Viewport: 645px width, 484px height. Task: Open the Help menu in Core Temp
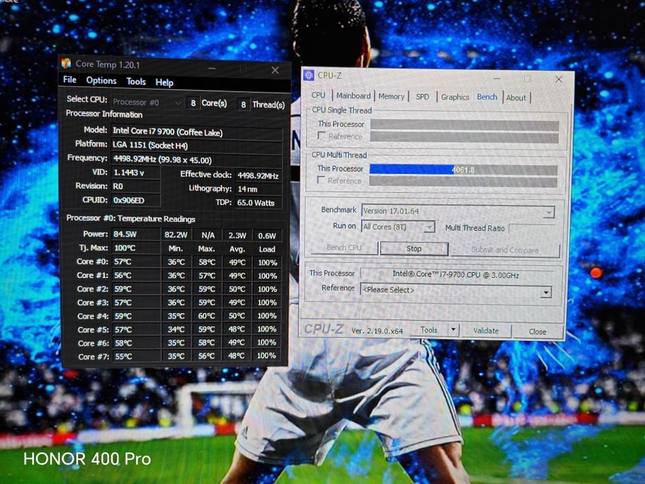(x=164, y=82)
